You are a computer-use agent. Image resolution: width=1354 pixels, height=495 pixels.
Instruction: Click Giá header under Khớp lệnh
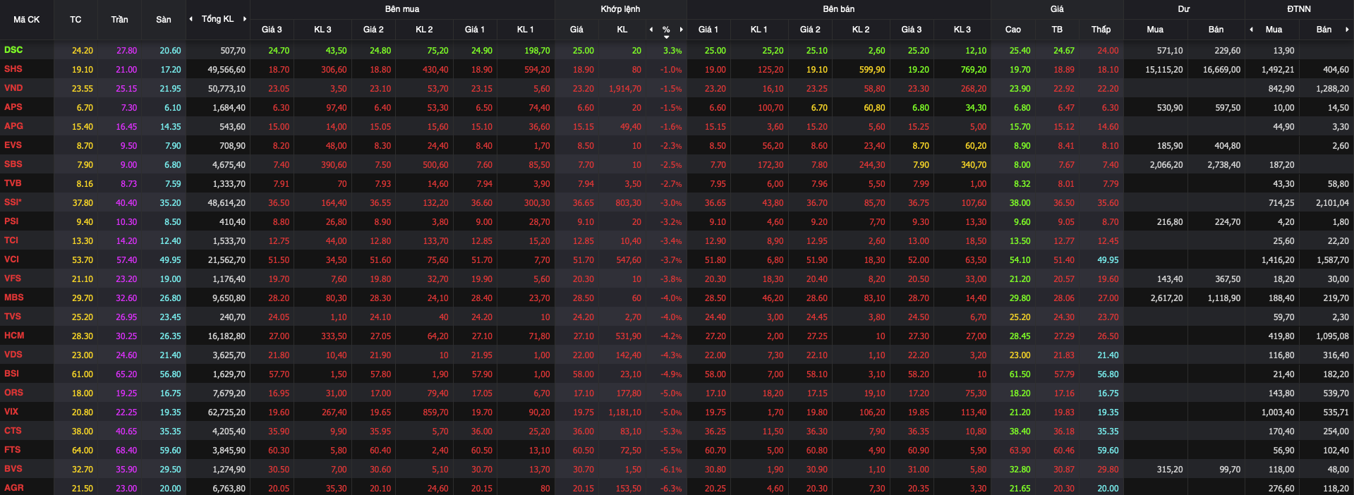tap(576, 30)
